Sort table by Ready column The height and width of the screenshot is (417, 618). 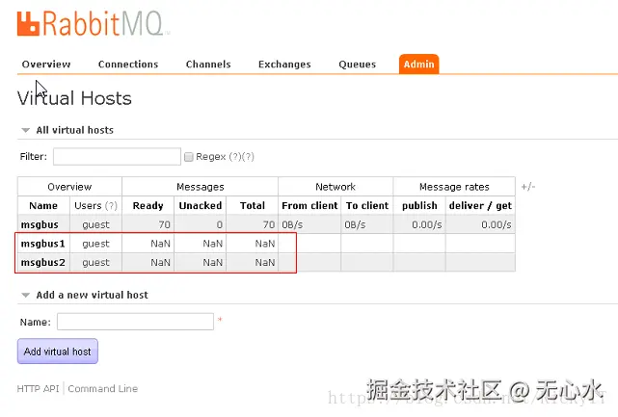click(148, 205)
